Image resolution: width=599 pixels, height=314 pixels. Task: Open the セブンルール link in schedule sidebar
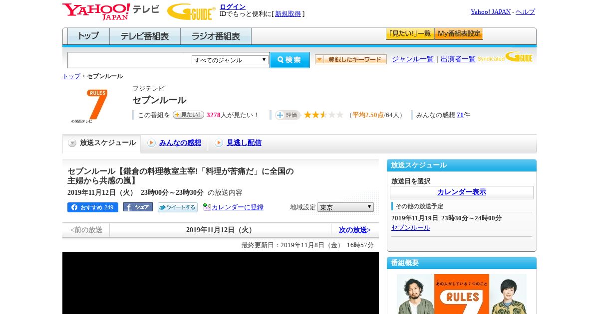[x=411, y=228]
